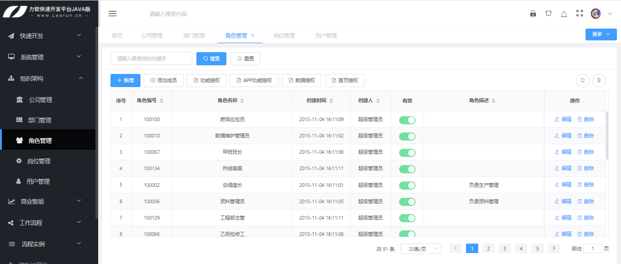Click 编辑 for the 甲班班长 row

click(x=563, y=152)
